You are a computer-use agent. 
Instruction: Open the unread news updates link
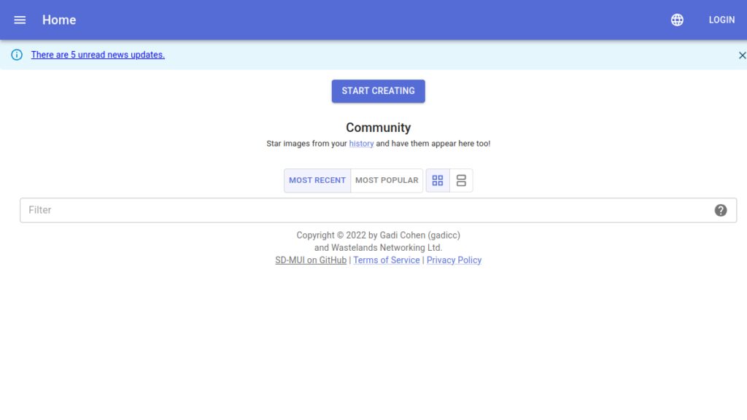point(98,55)
